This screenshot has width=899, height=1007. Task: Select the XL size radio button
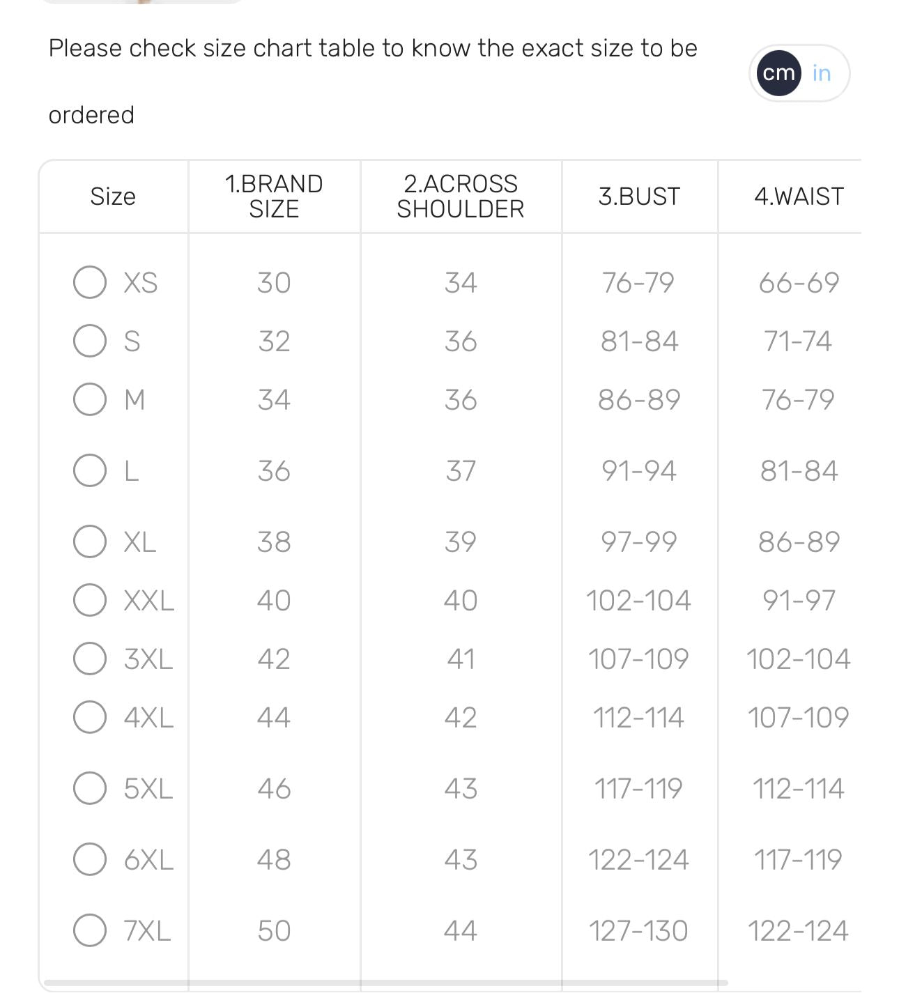[x=90, y=541]
